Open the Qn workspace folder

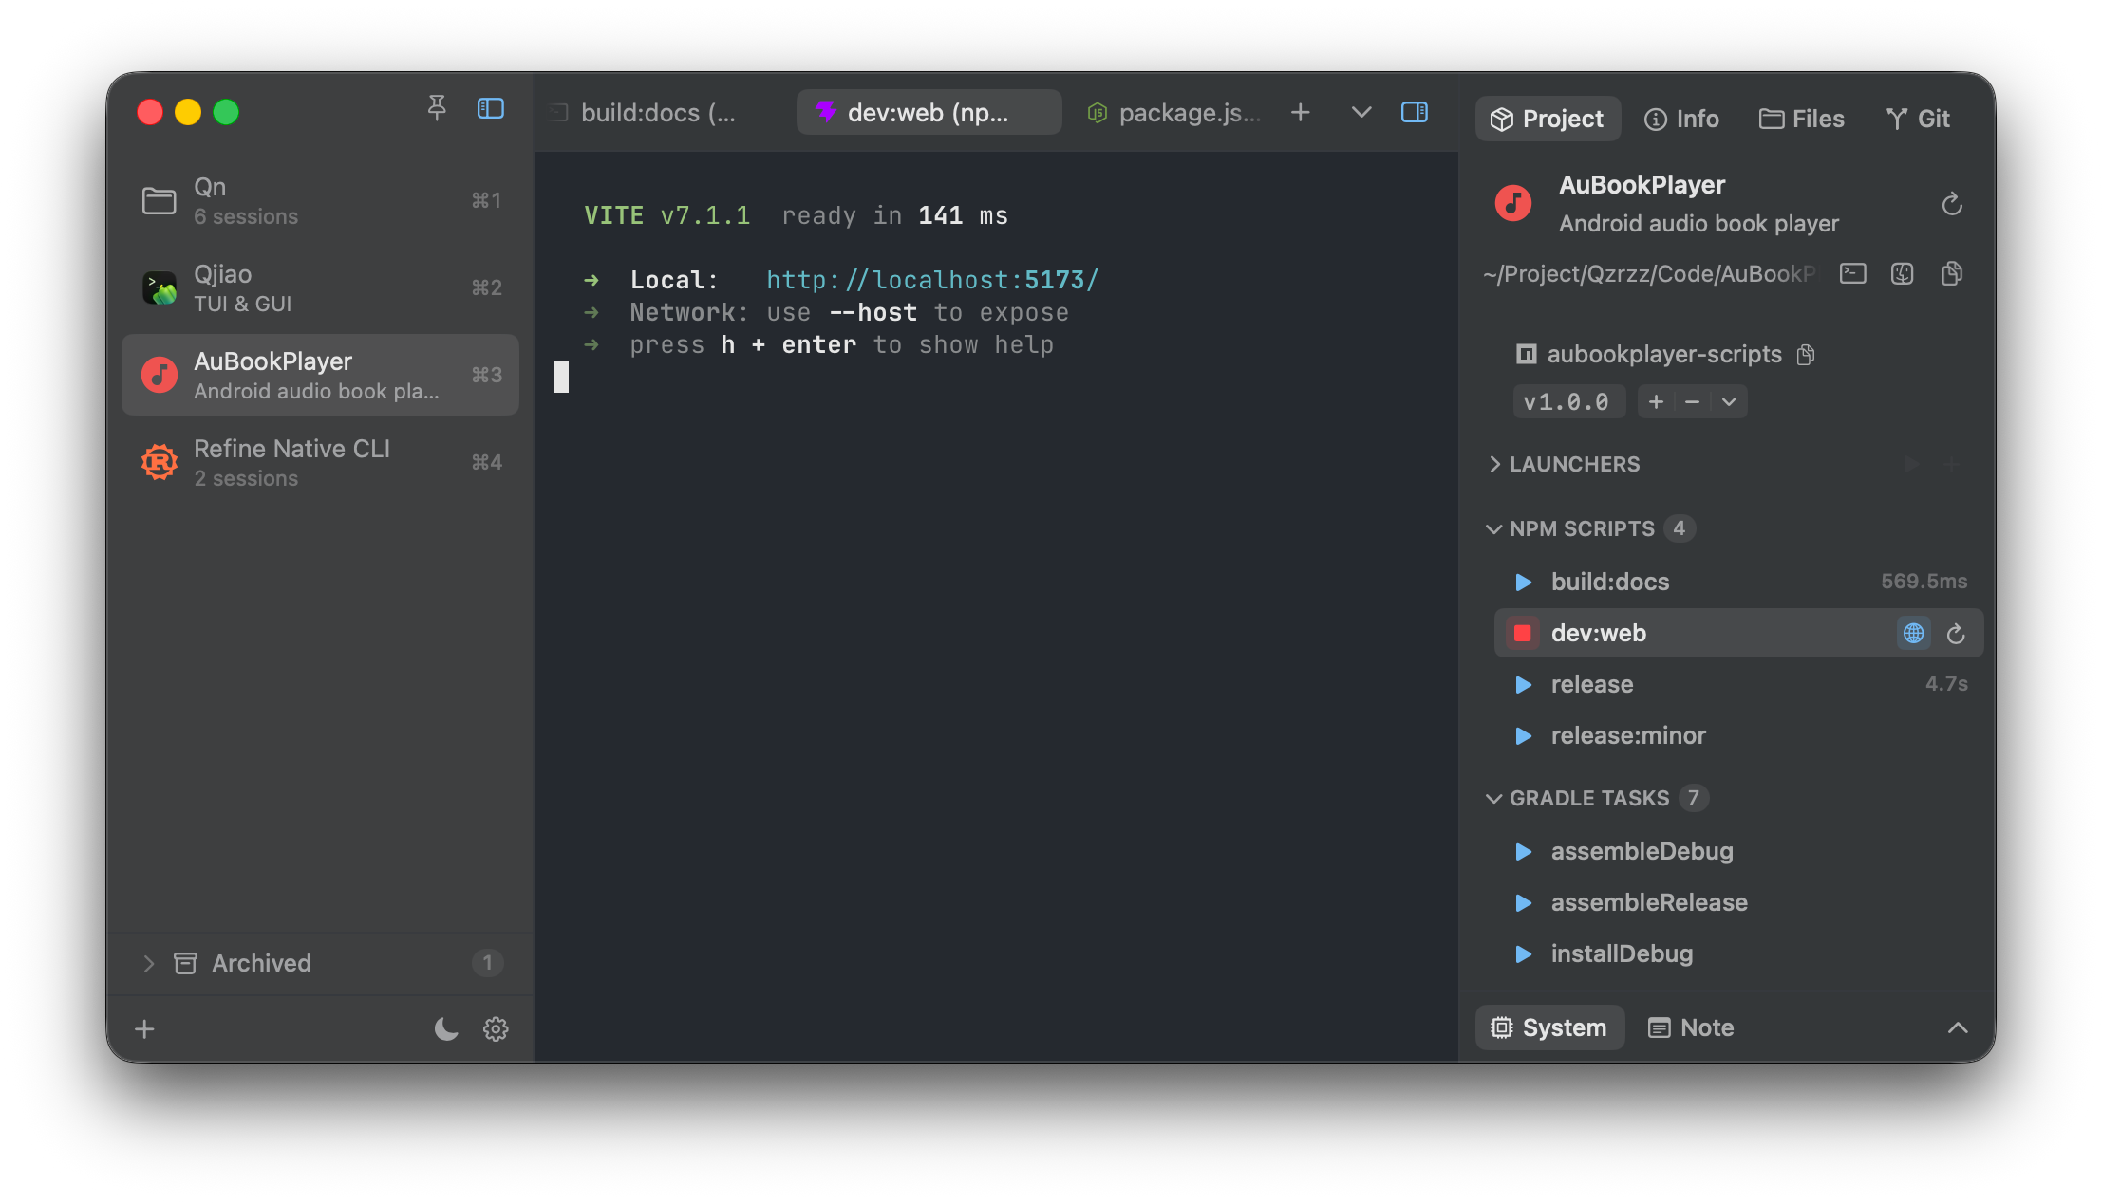tap(320, 201)
